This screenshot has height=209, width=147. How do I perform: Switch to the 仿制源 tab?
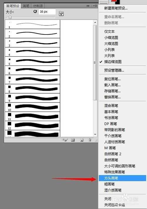tap(38, 6)
